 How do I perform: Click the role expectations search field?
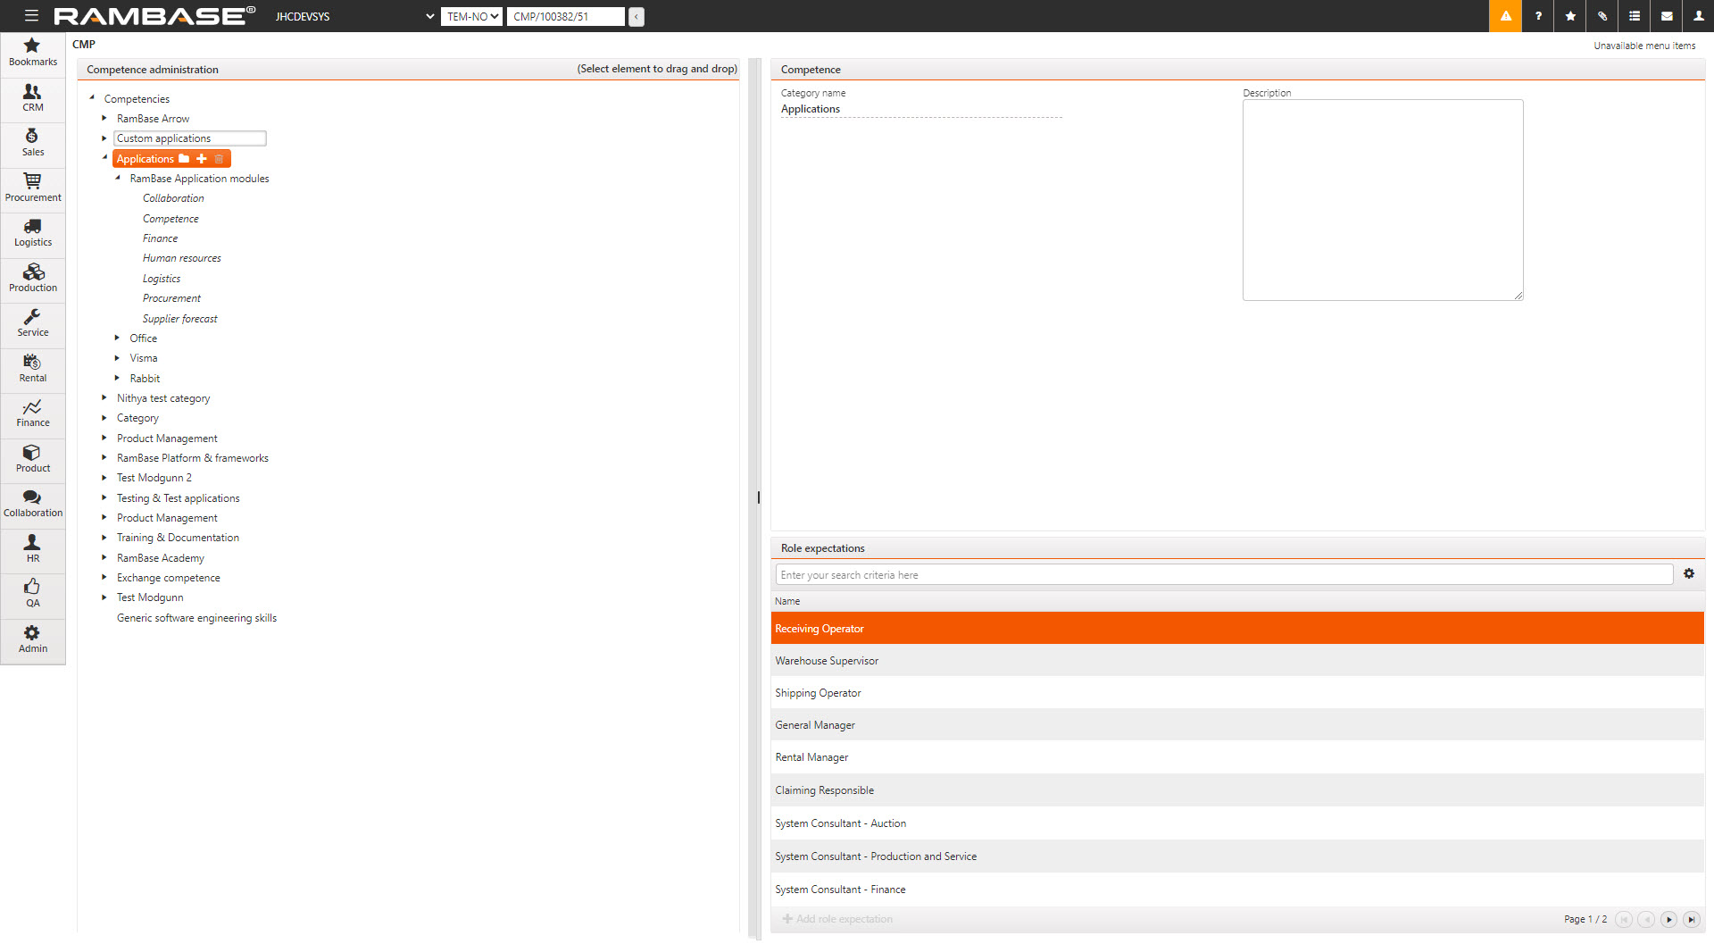[x=1223, y=575]
